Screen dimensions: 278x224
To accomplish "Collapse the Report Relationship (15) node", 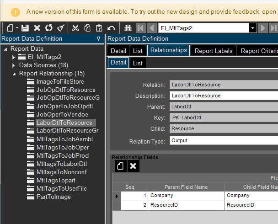I will click(x=14, y=74).
